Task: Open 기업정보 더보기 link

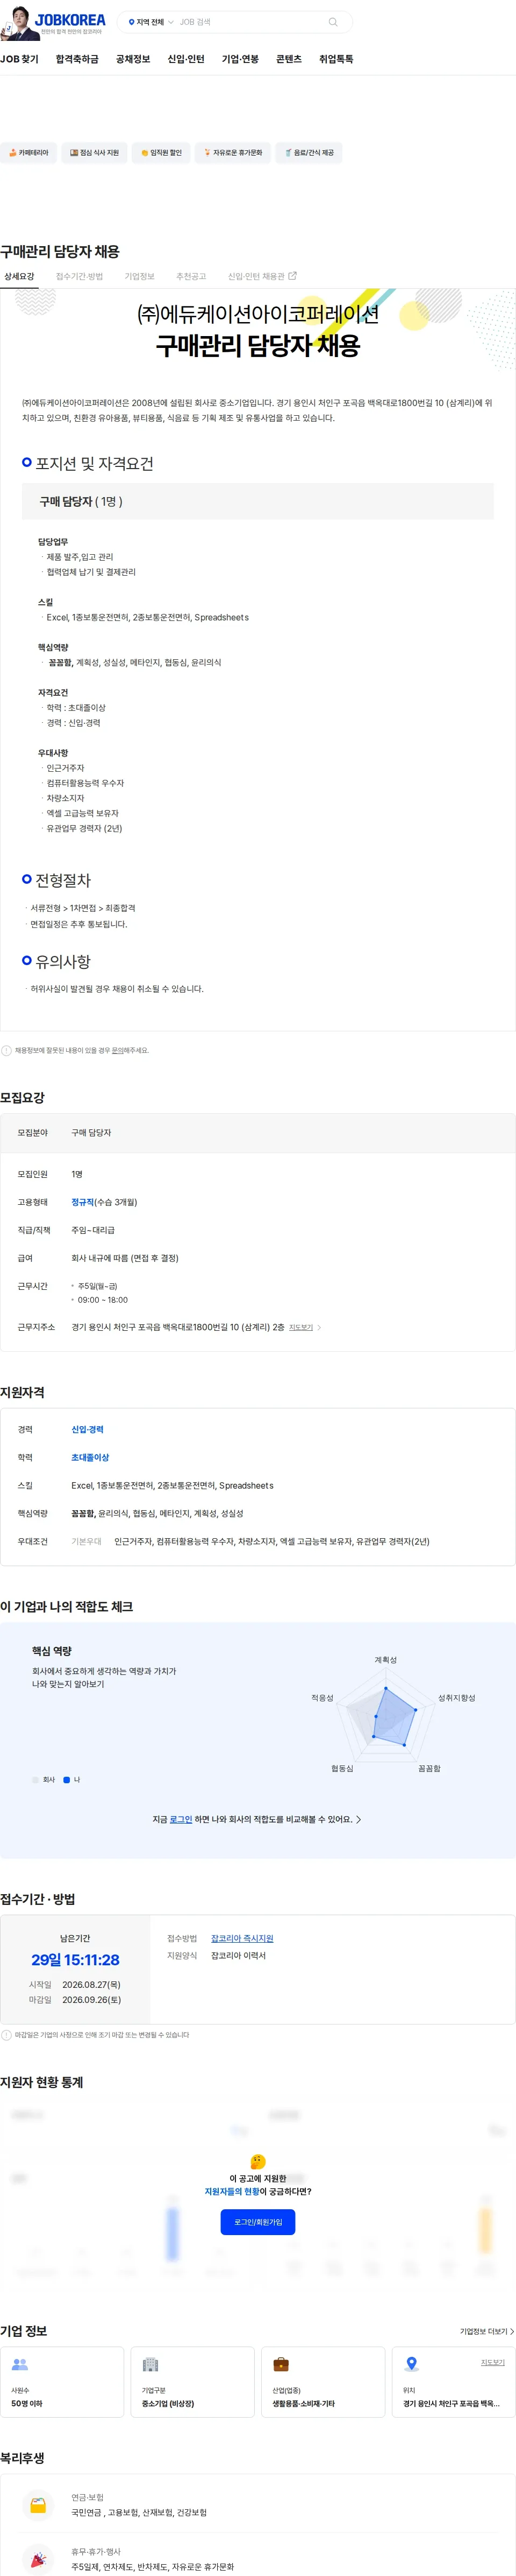Action: click(x=486, y=2331)
